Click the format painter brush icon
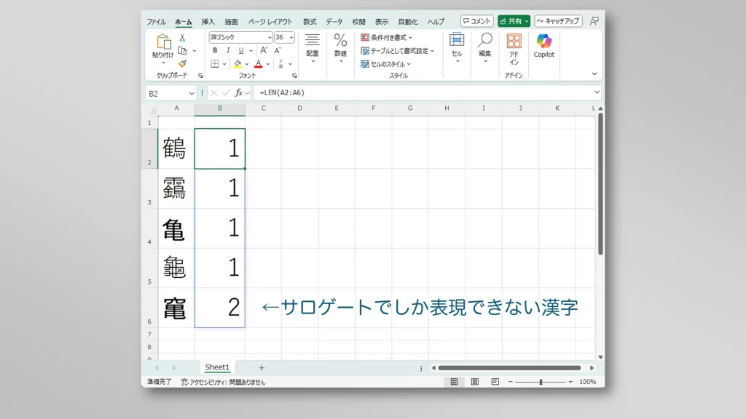Viewport: 746px width, 419px height. click(182, 63)
